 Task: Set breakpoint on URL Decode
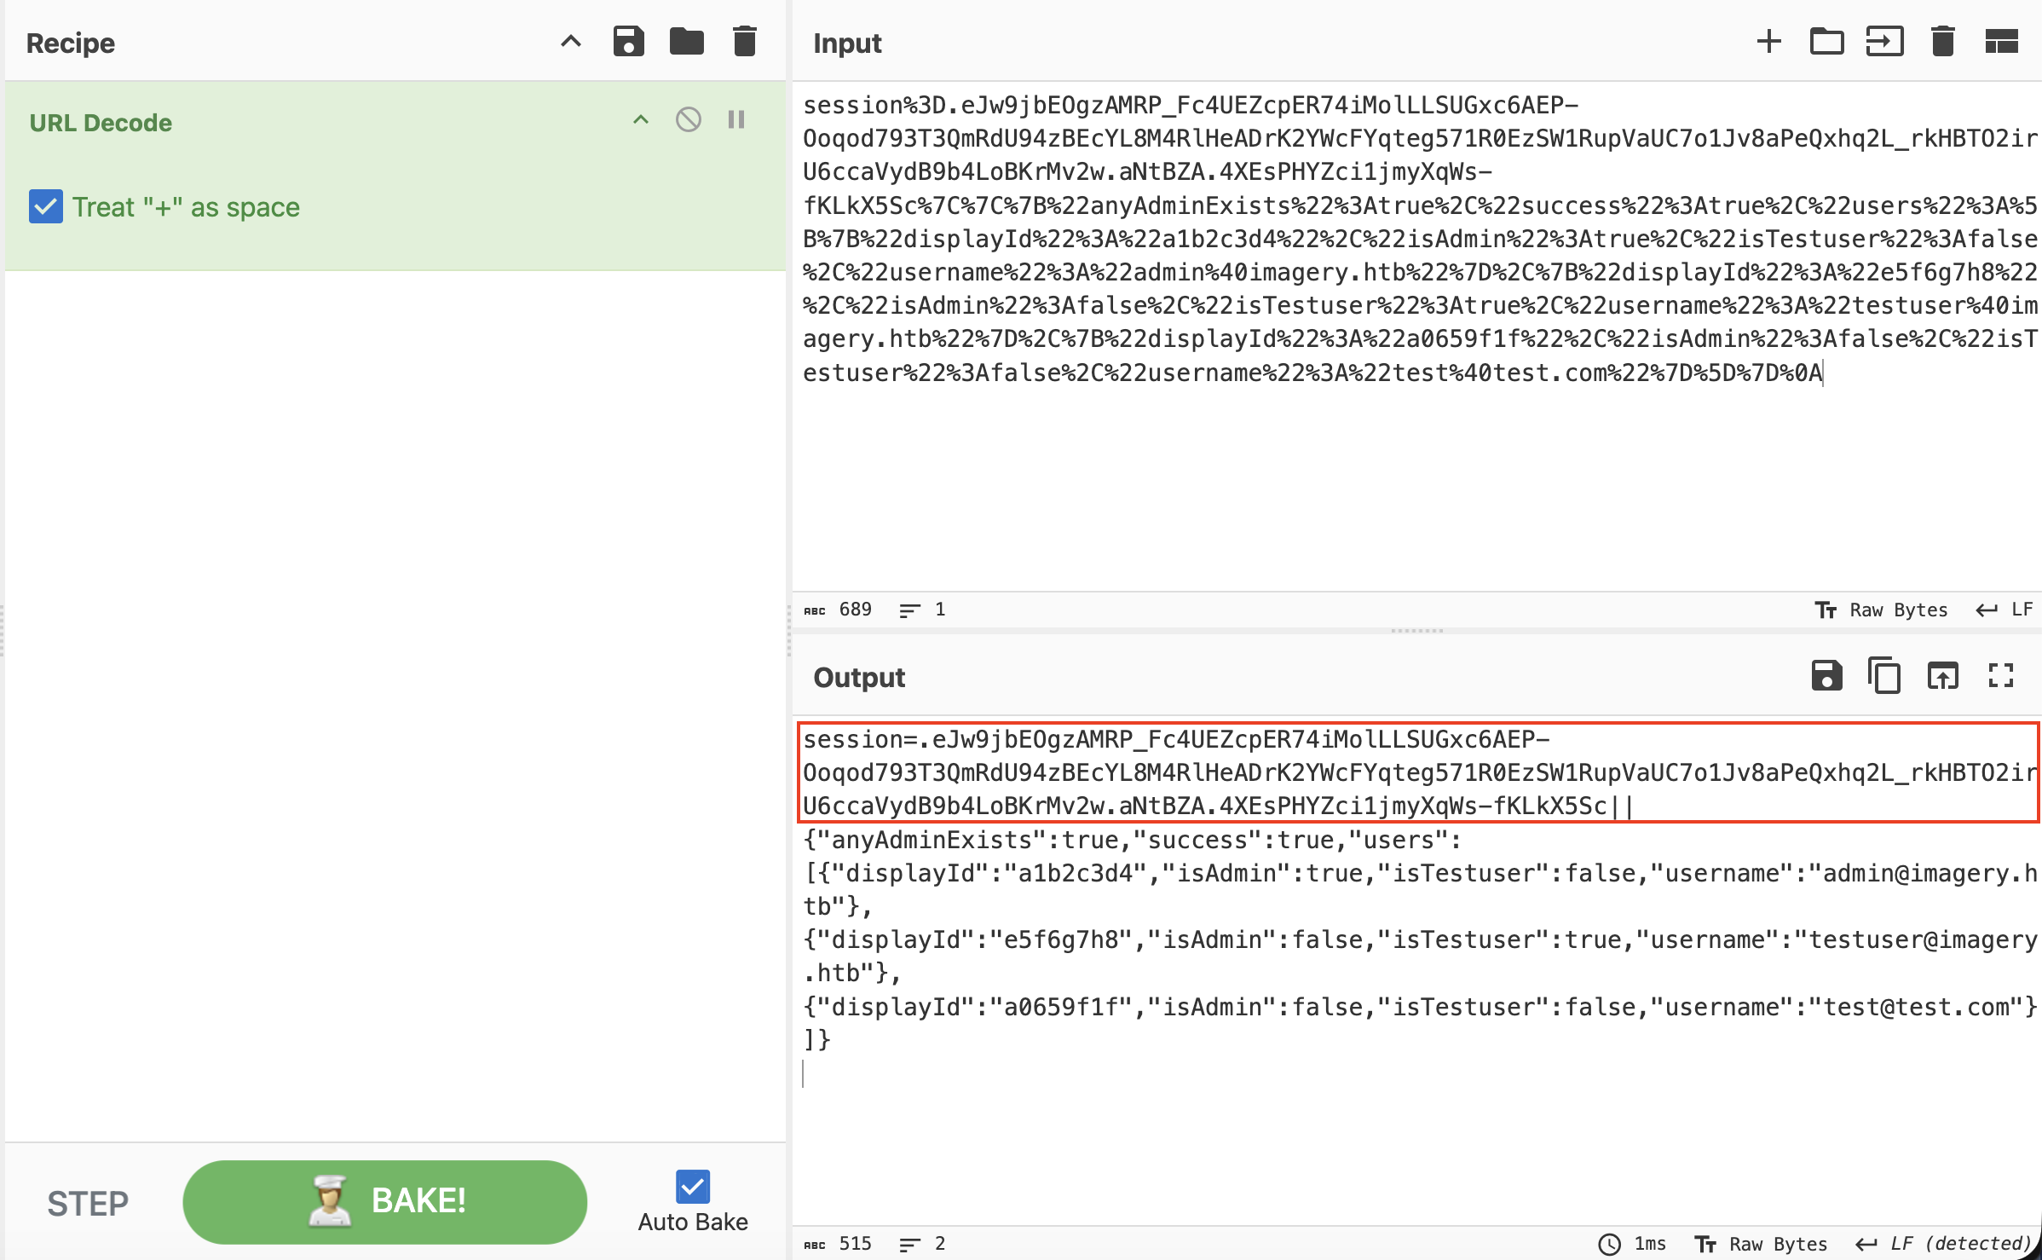click(x=736, y=119)
